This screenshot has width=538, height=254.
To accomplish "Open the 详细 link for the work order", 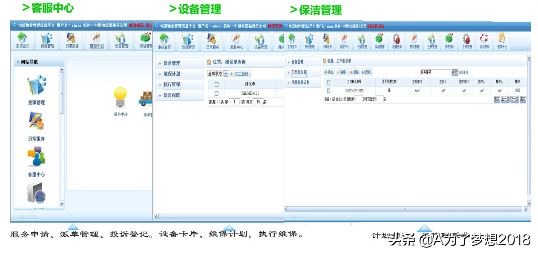I will (x=517, y=90).
